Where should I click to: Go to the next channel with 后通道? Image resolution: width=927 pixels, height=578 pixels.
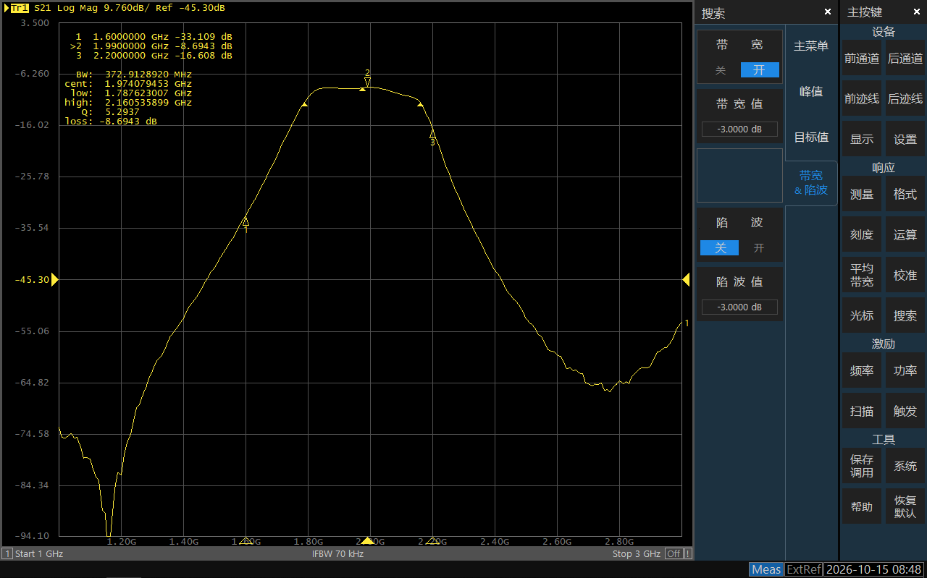905,59
